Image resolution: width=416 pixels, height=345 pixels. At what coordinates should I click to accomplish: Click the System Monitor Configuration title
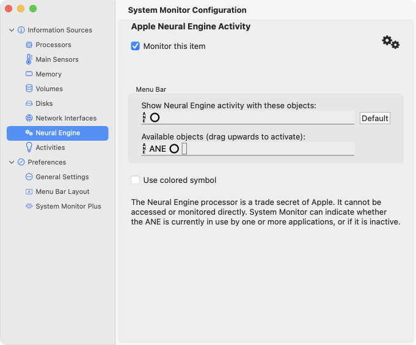pyautogui.click(x=187, y=10)
